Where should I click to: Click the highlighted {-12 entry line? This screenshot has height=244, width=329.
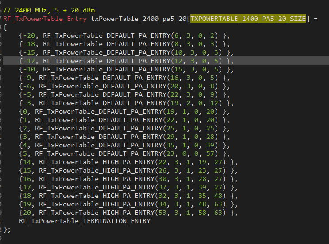[126, 61]
